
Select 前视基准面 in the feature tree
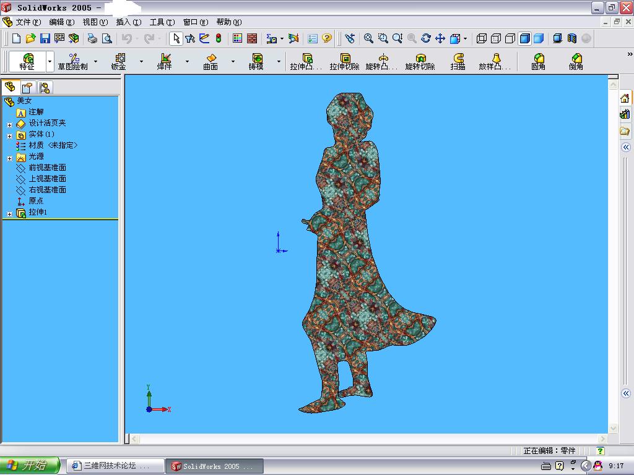(x=47, y=168)
